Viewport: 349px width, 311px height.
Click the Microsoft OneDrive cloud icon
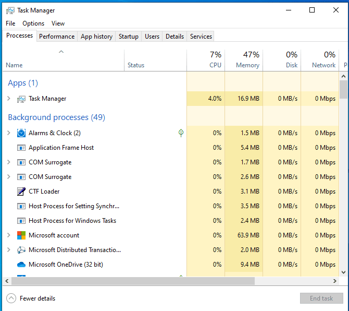pyautogui.click(x=21, y=265)
